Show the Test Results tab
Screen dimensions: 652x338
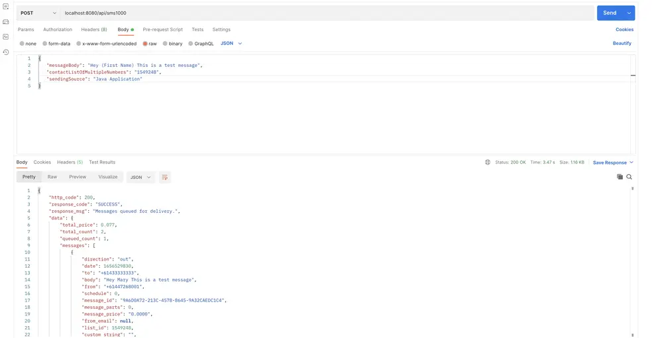coord(102,162)
